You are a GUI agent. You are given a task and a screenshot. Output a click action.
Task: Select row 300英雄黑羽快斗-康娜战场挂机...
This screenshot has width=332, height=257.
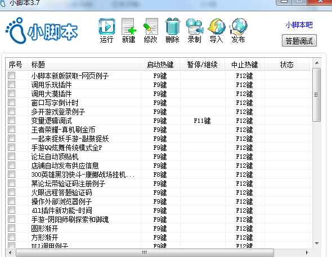[158, 175]
